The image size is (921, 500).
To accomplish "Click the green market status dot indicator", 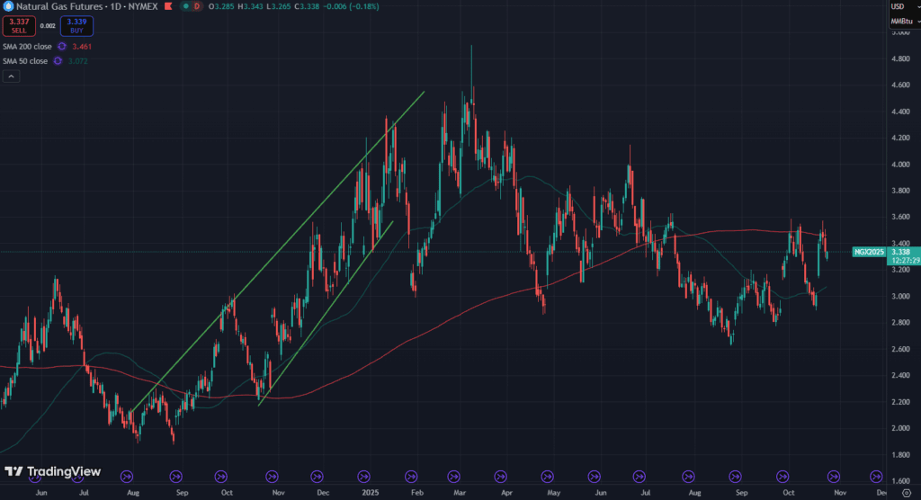I will click(186, 7).
